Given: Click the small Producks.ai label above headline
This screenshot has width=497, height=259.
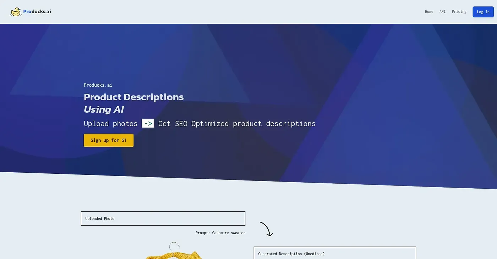Looking at the screenshot, I should click(x=98, y=85).
